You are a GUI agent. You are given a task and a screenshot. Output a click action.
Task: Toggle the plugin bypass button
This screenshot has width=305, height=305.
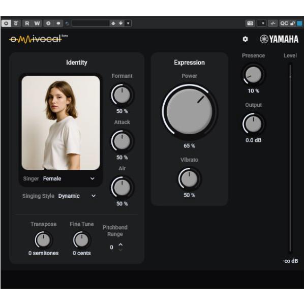tap(16, 23)
